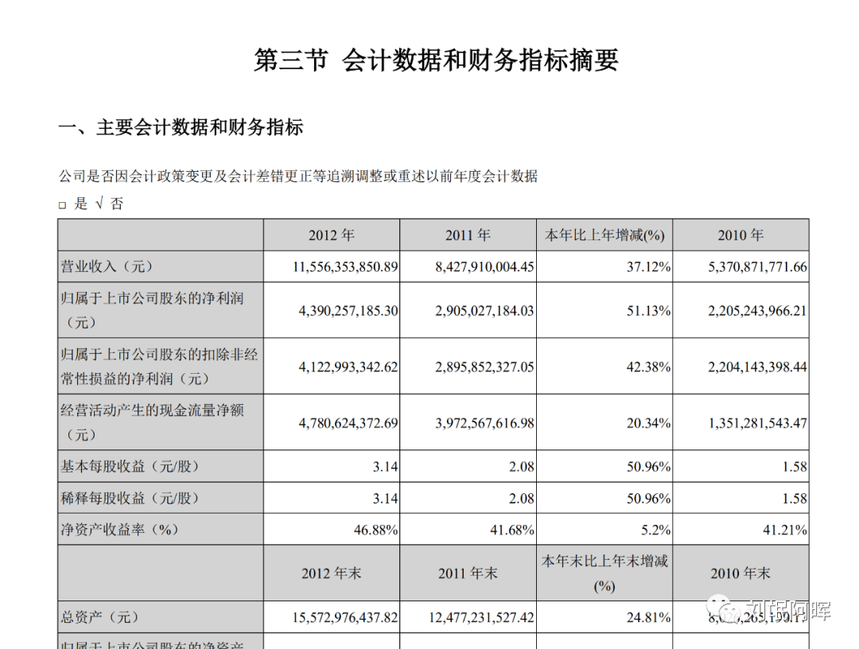Click 3.14 in the 基本每股收益 row
Screen dimensions: 859x649
[x=386, y=467]
